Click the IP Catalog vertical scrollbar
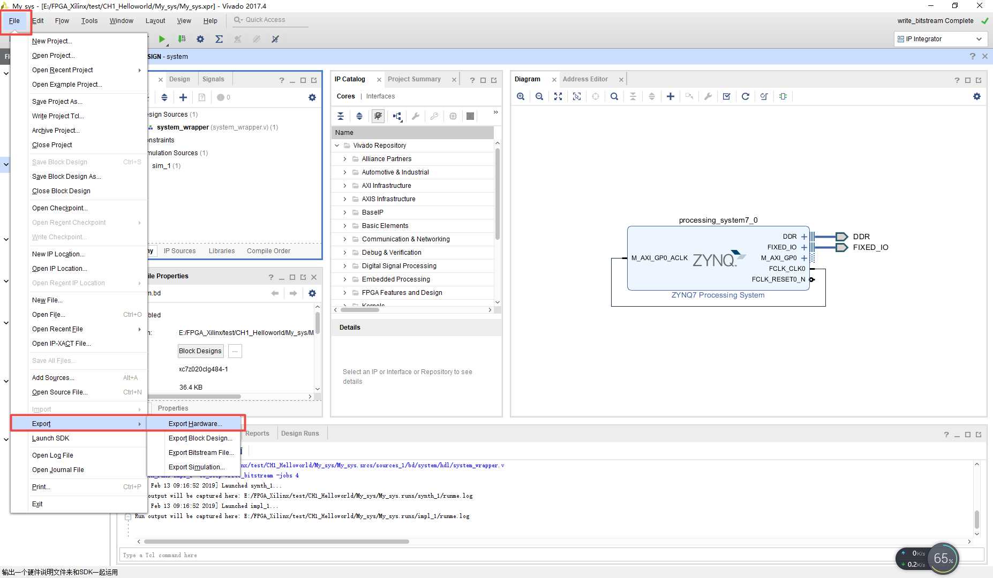The width and height of the screenshot is (993, 578). coord(498,193)
